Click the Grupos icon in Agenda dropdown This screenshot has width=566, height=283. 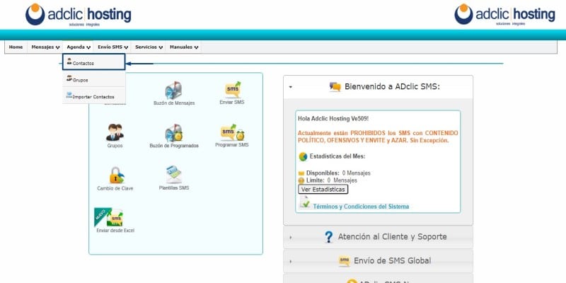[x=69, y=79]
